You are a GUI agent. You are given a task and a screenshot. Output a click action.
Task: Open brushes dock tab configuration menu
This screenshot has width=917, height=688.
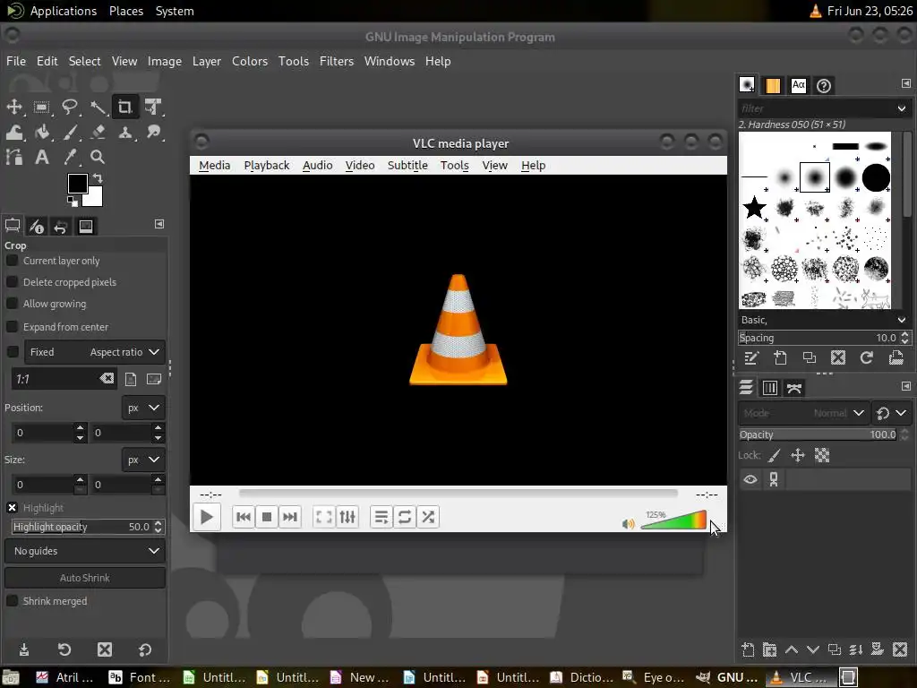[906, 83]
